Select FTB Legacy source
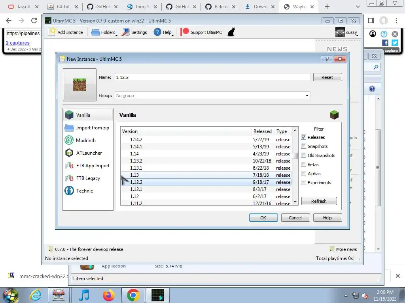 [x=88, y=178]
